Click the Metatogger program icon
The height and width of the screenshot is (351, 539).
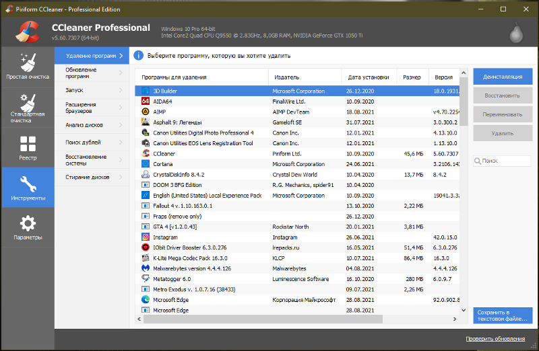[x=146, y=278]
